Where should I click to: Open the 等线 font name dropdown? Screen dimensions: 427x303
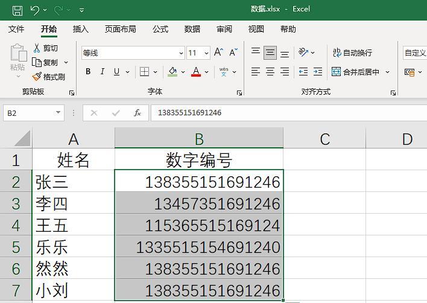[x=181, y=53]
